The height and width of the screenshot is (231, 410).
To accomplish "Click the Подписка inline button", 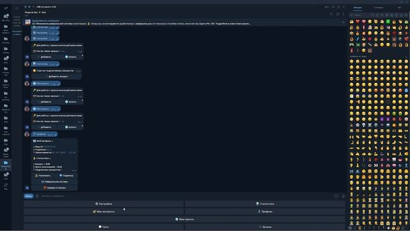I will [x=66, y=175].
